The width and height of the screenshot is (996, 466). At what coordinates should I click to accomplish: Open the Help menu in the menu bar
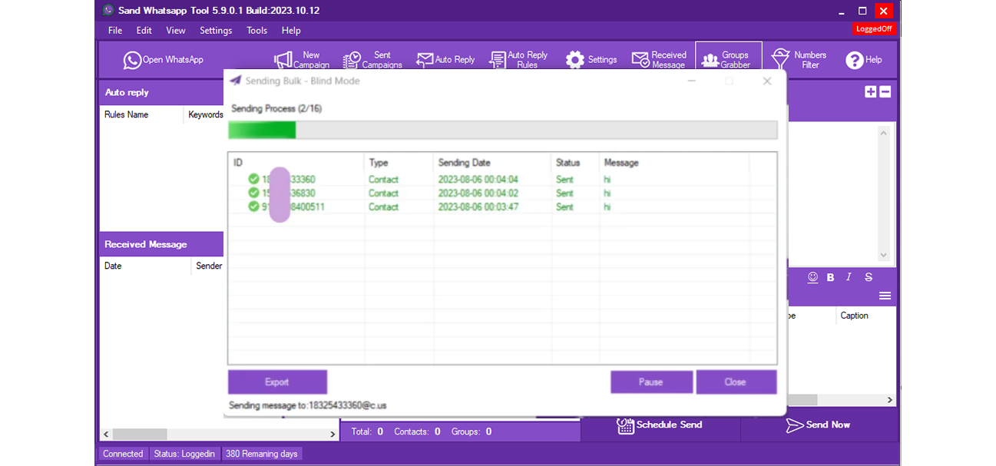[291, 31]
